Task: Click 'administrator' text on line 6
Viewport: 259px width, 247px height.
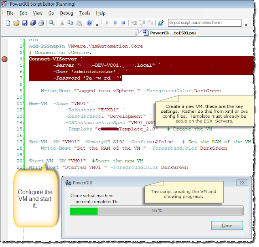Action: (x=93, y=72)
